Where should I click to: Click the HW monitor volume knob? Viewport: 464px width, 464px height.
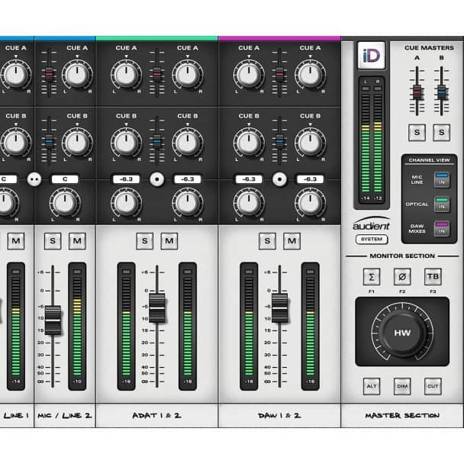[x=401, y=333]
